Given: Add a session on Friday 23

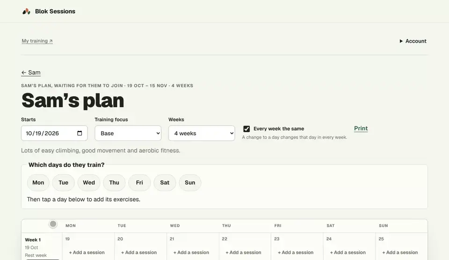Looking at the screenshot, I should click(296, 253).
